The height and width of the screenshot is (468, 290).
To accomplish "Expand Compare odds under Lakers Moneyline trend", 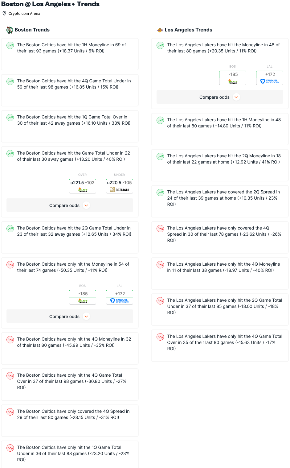I will [220, 97].
